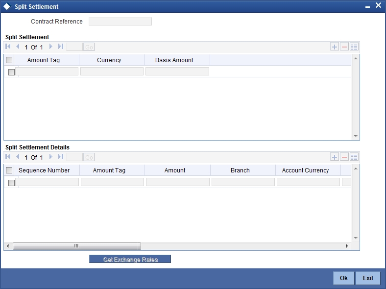
Task: Open single view for Split Settlement Details
Action: pos(354,157)
